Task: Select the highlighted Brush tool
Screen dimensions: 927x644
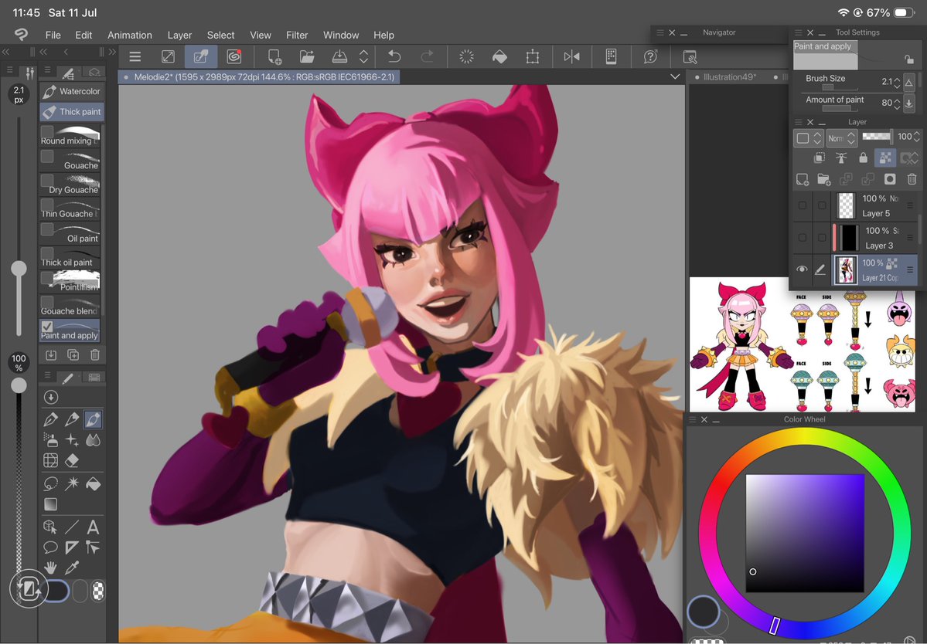Action: pos(94,420)
